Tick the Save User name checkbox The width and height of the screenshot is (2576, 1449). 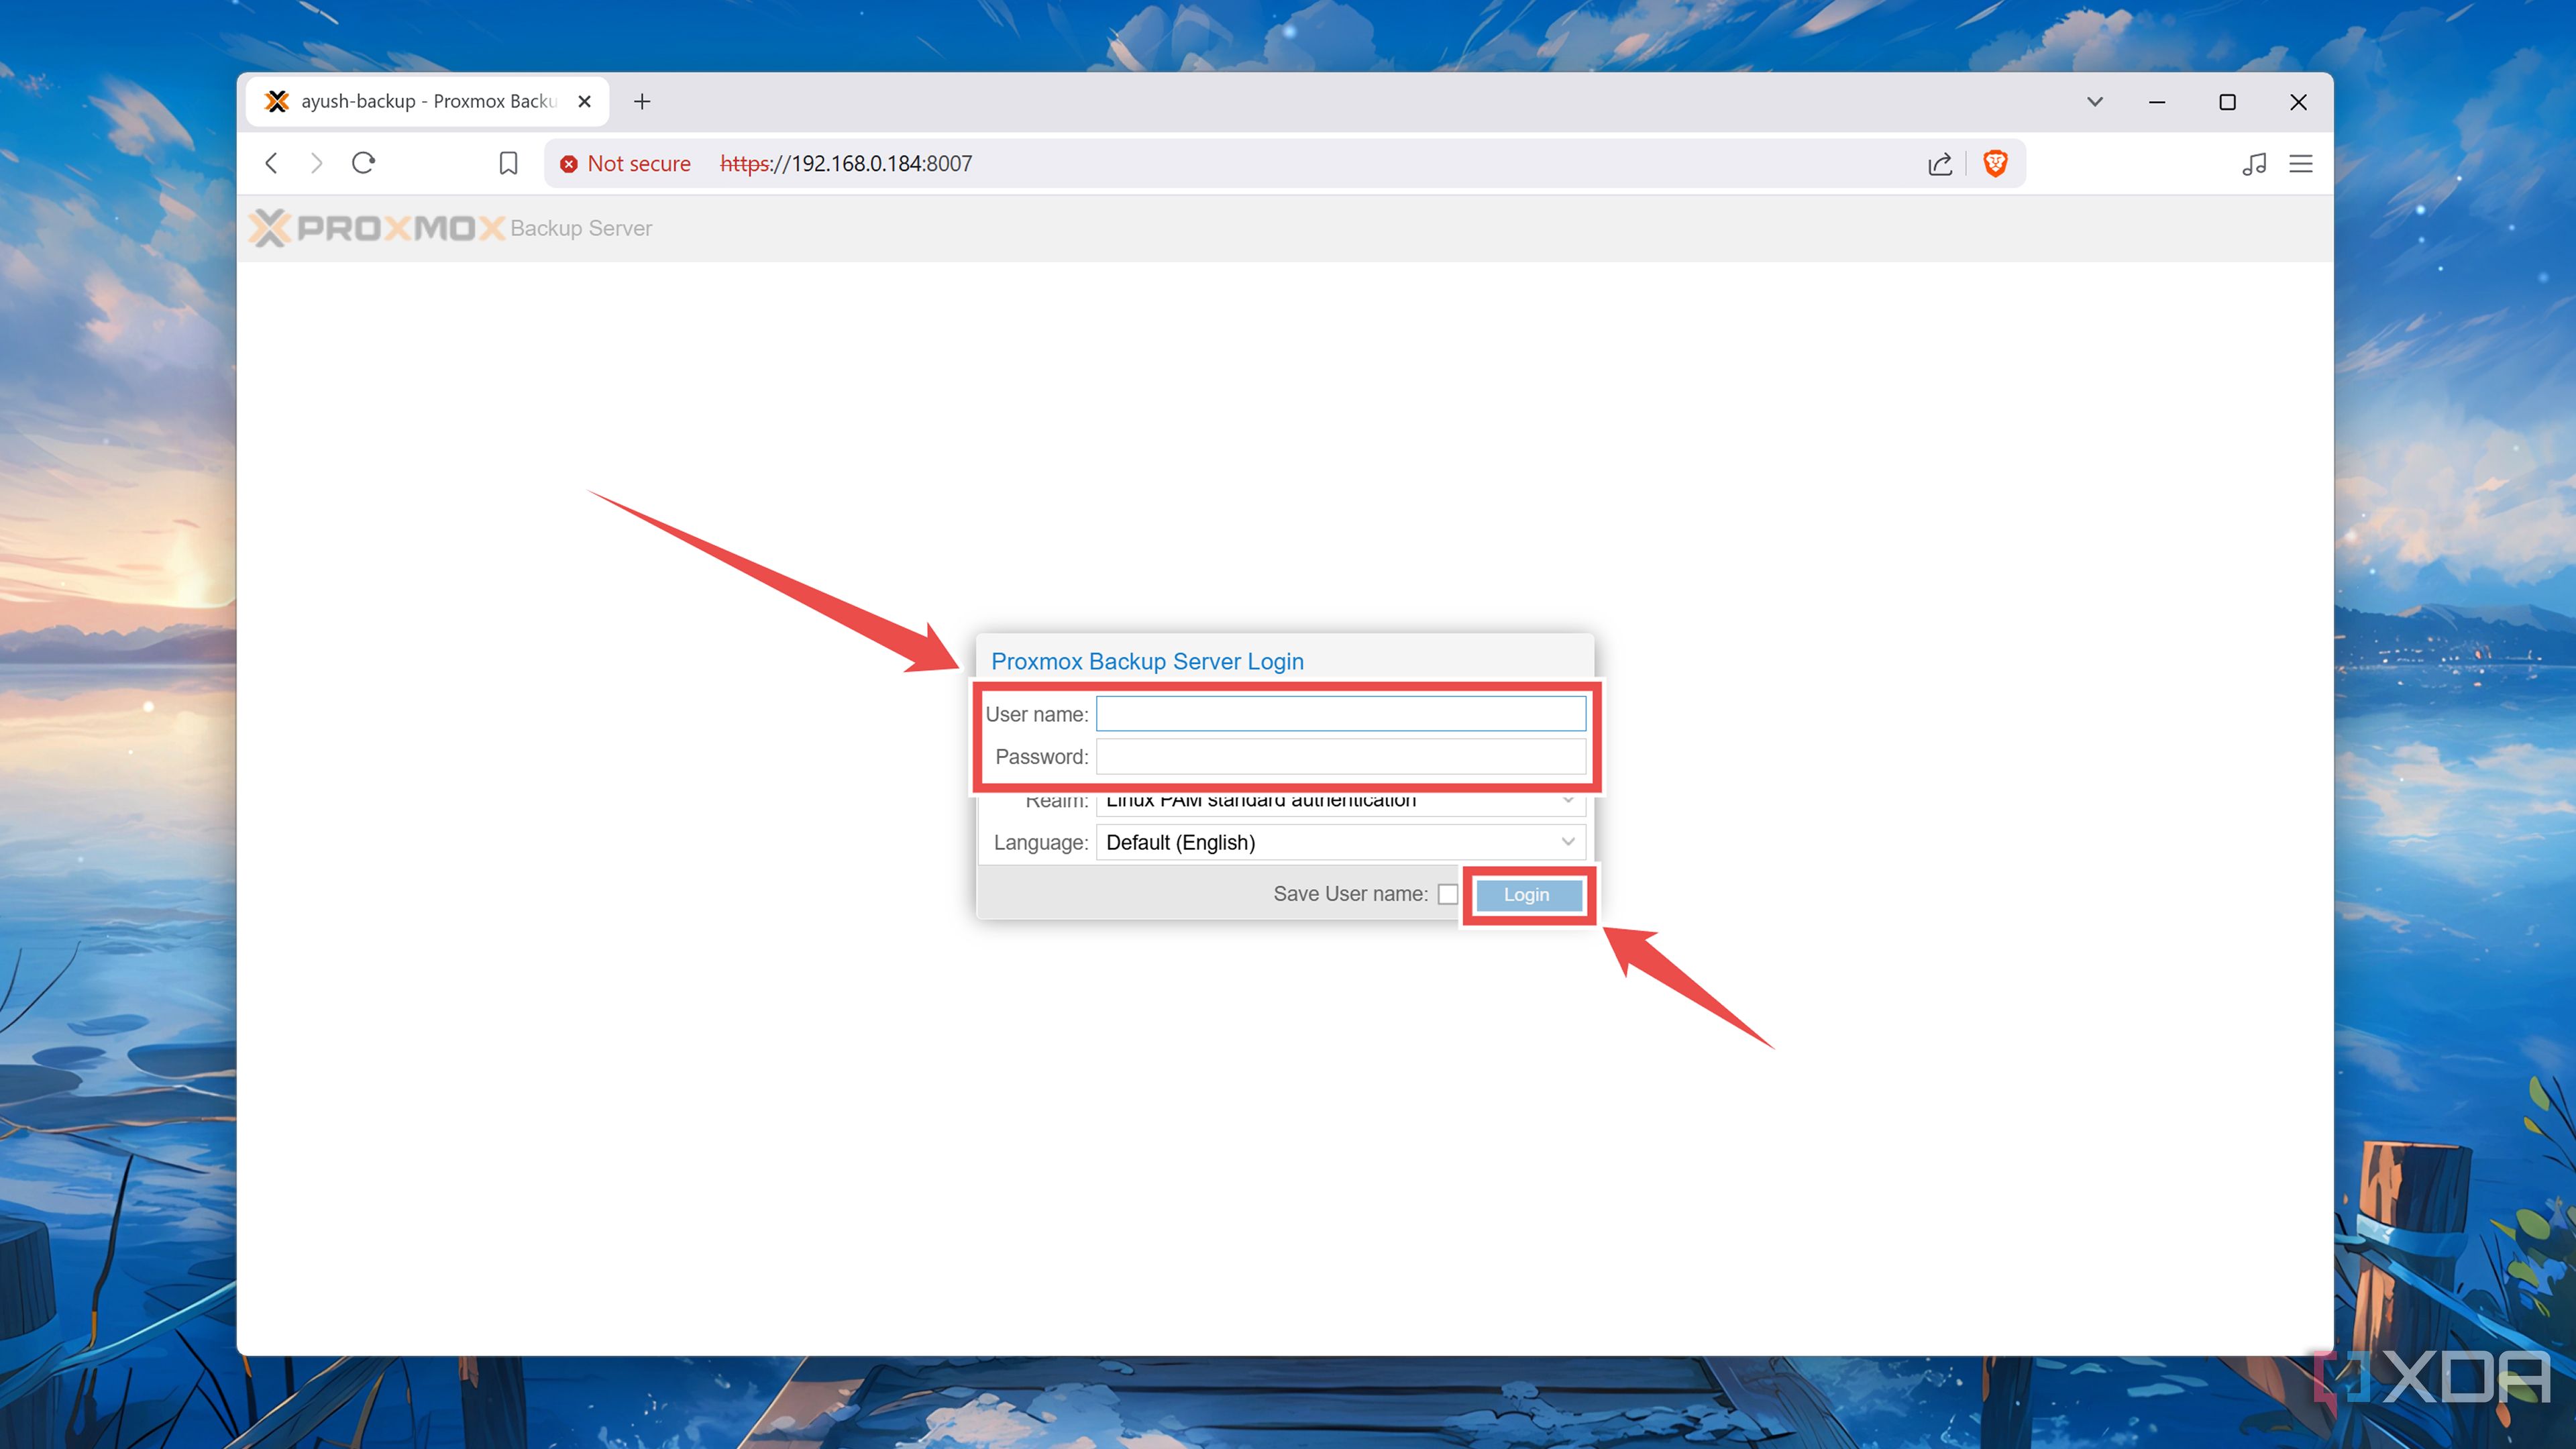[x=1448, y=895]
